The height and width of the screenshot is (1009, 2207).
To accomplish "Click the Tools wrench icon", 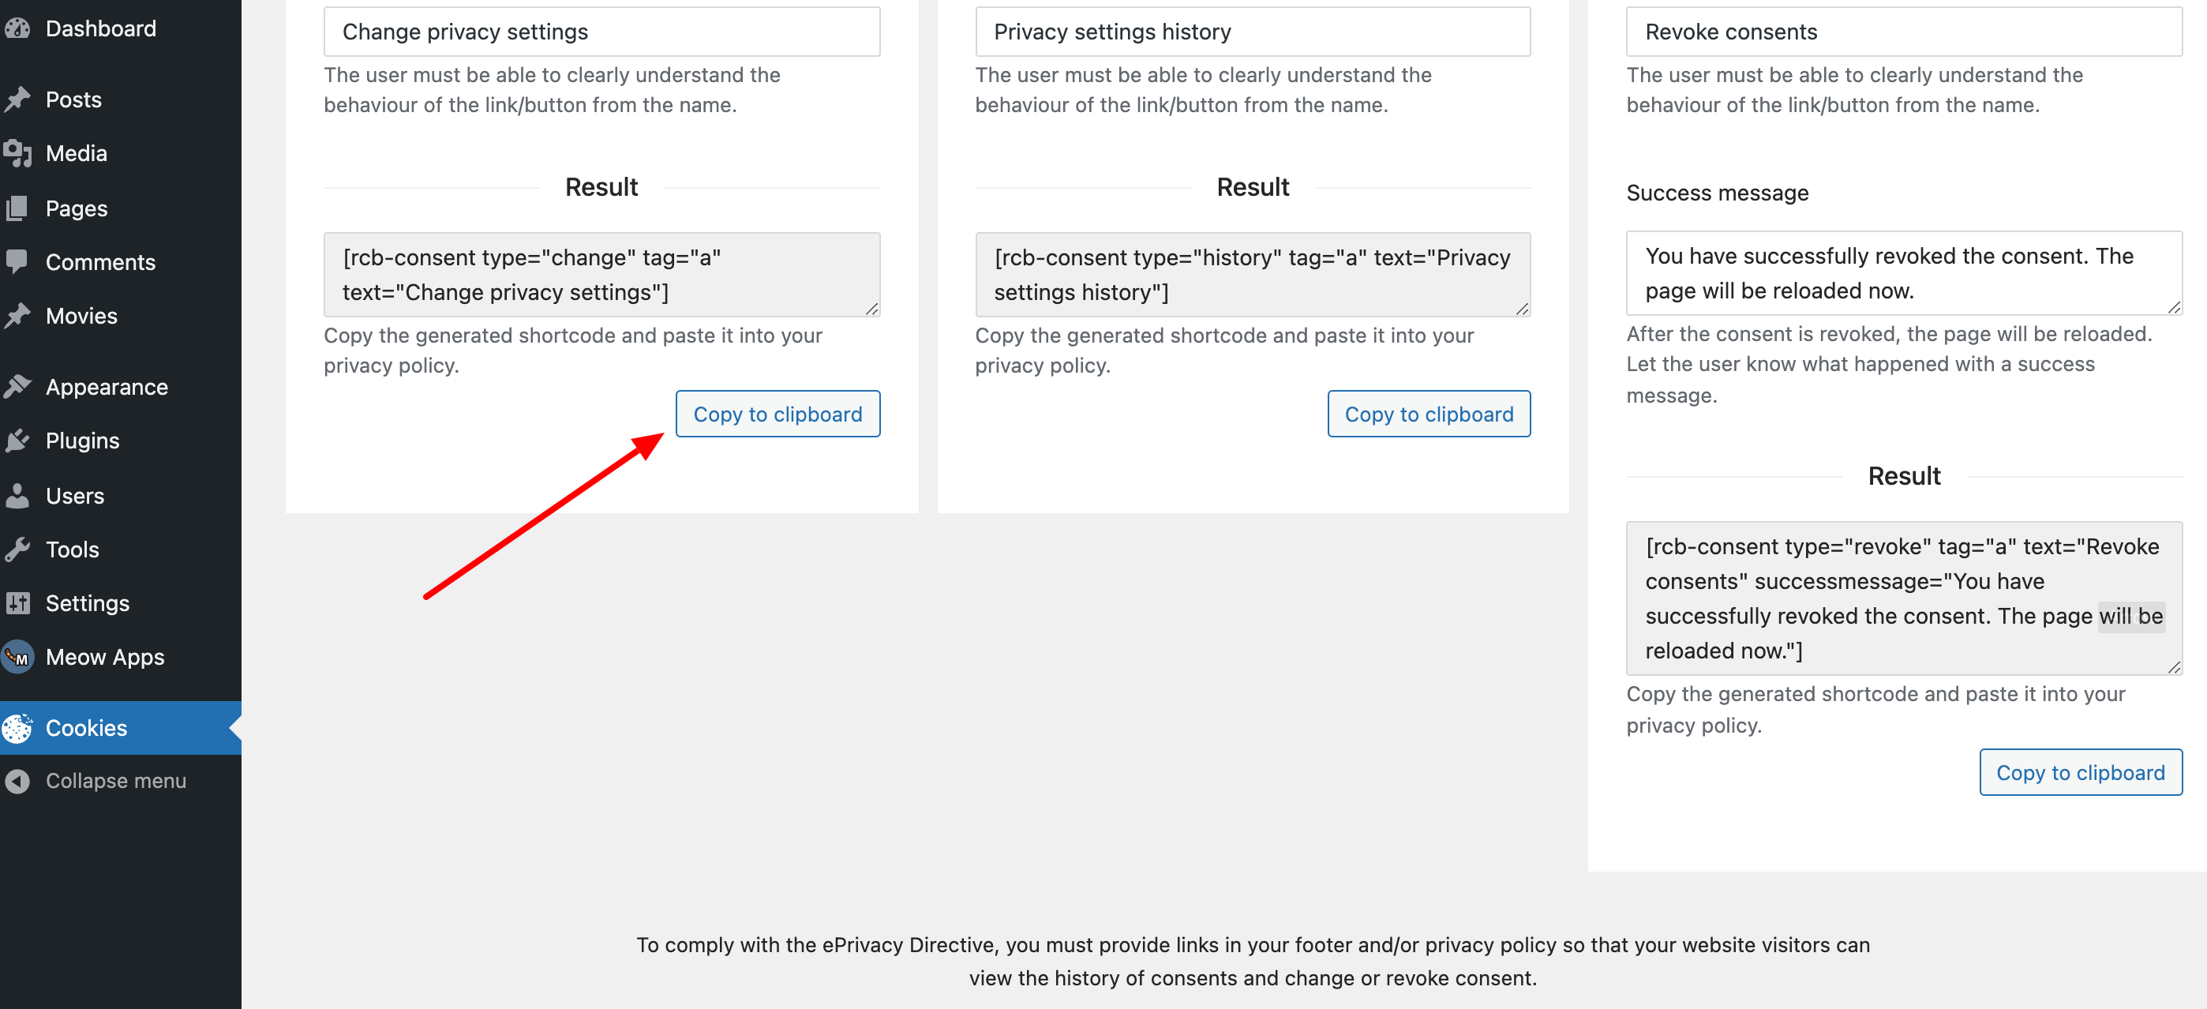I will [17, 550].
